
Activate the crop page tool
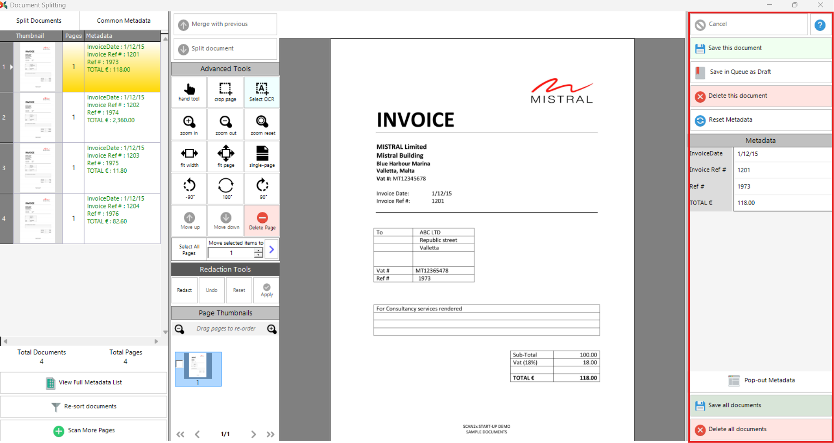pos(225,92)
